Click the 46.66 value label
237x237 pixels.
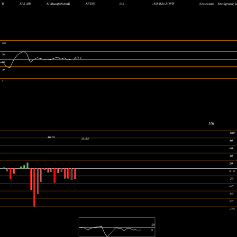(x=51, y=137)
